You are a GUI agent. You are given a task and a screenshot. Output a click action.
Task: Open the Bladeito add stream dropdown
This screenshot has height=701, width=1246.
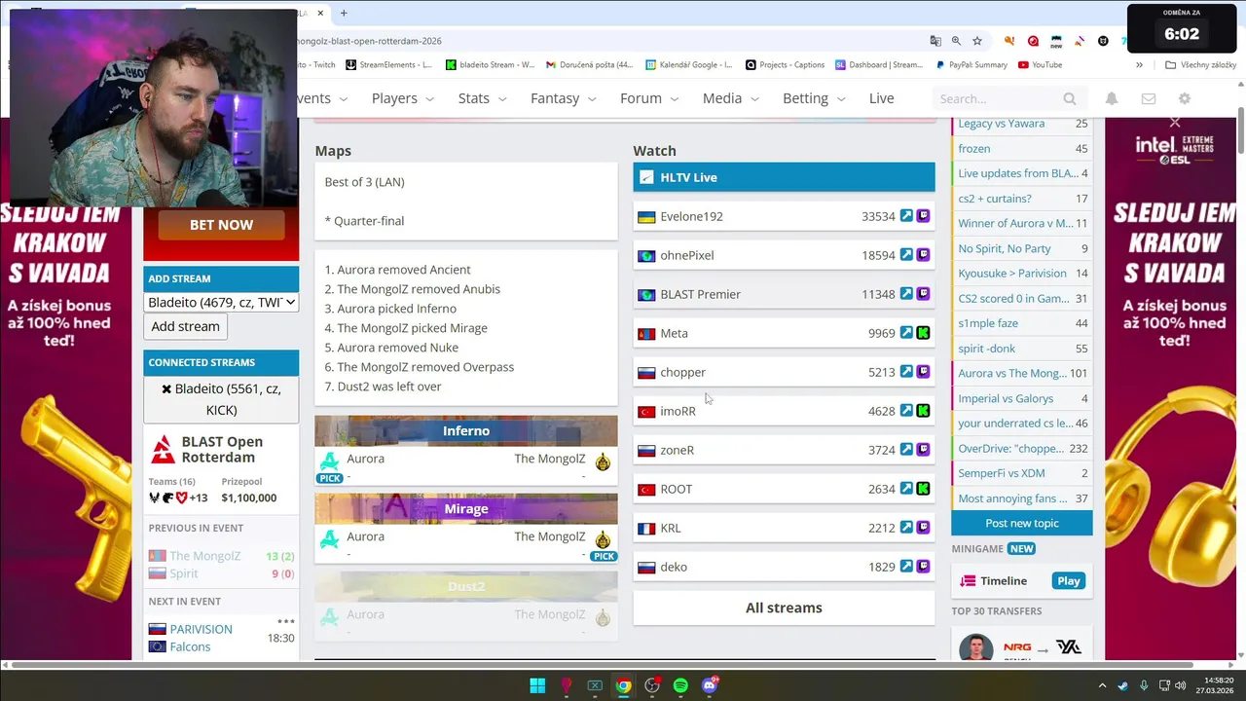(x=221, y=302)
